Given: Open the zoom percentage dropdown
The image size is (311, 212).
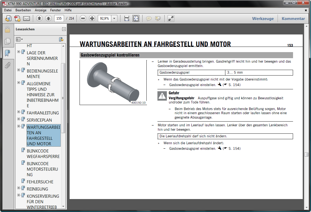Looking at the screenshot, I should [x=114, y=18].
